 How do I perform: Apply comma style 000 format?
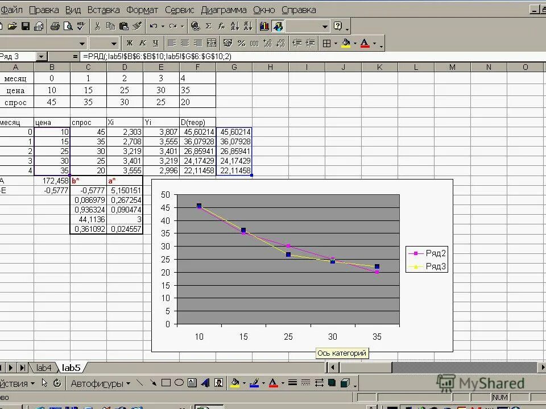tap(255, 43)
